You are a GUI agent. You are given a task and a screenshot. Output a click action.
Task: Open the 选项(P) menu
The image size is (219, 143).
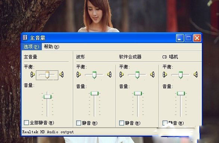tap(31, 46)
